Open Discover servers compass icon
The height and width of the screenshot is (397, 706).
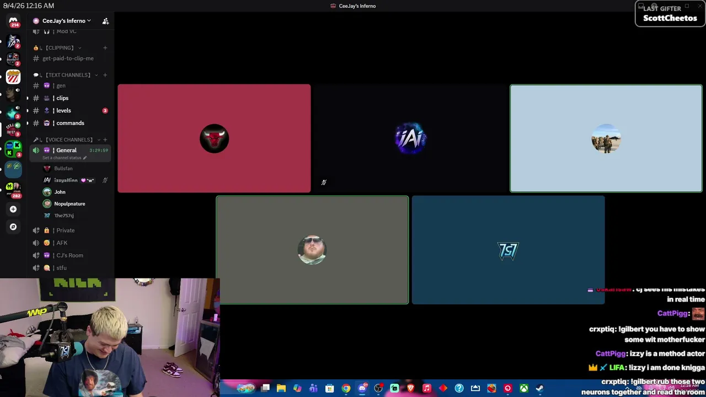tap(13, 227)
